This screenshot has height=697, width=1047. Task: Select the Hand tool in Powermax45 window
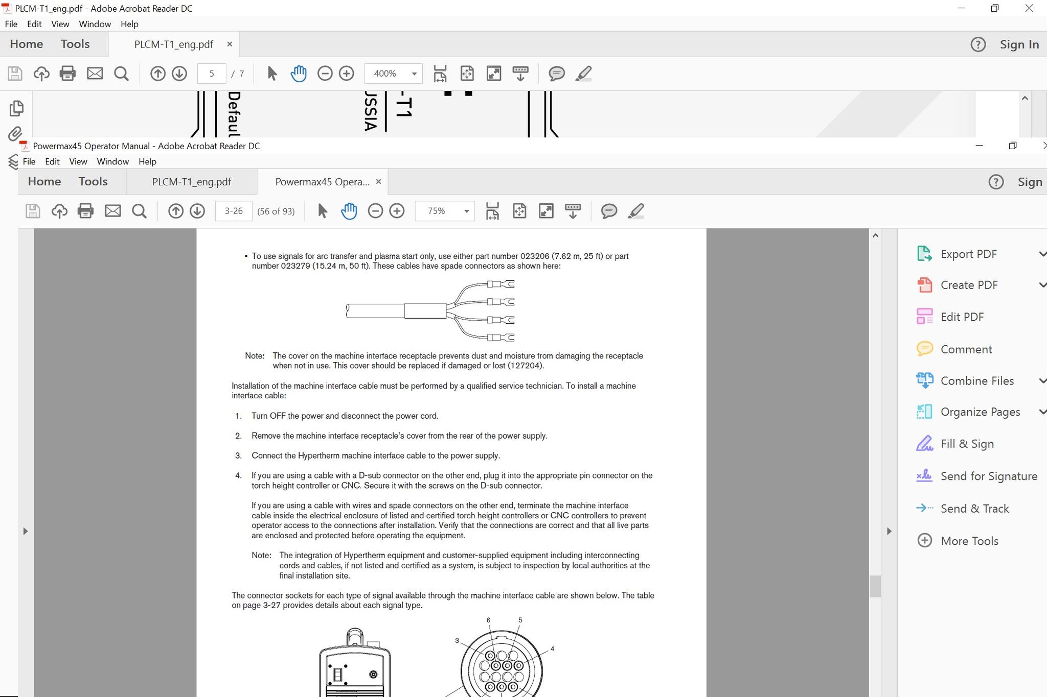tap(349, 211)
